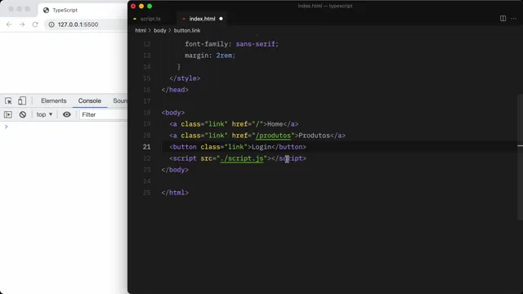Click the closing </style> tag

185,78
